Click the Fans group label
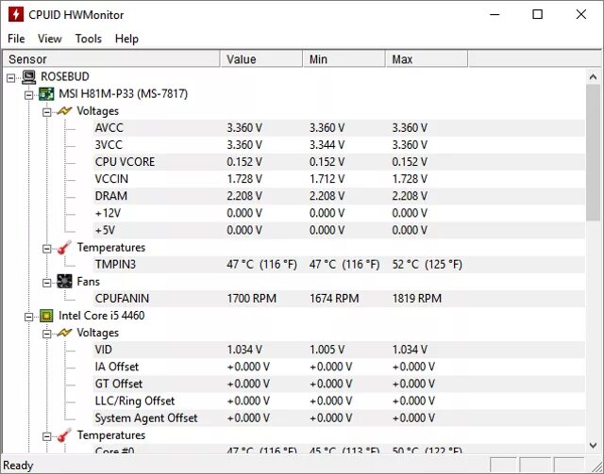Image resolution: width=604 pixels, height=474 pixels. click(x=88, y=282)
